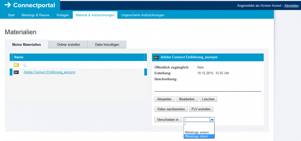Click the recording icon beside Adobe Connect Einführung_anonym link
Screen dimensions: 301x141
click(x=16, y=72)
